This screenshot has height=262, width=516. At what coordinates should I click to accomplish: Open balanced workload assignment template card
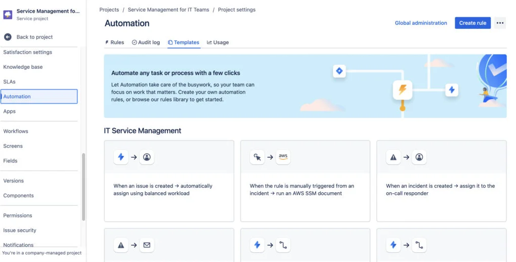169,181
